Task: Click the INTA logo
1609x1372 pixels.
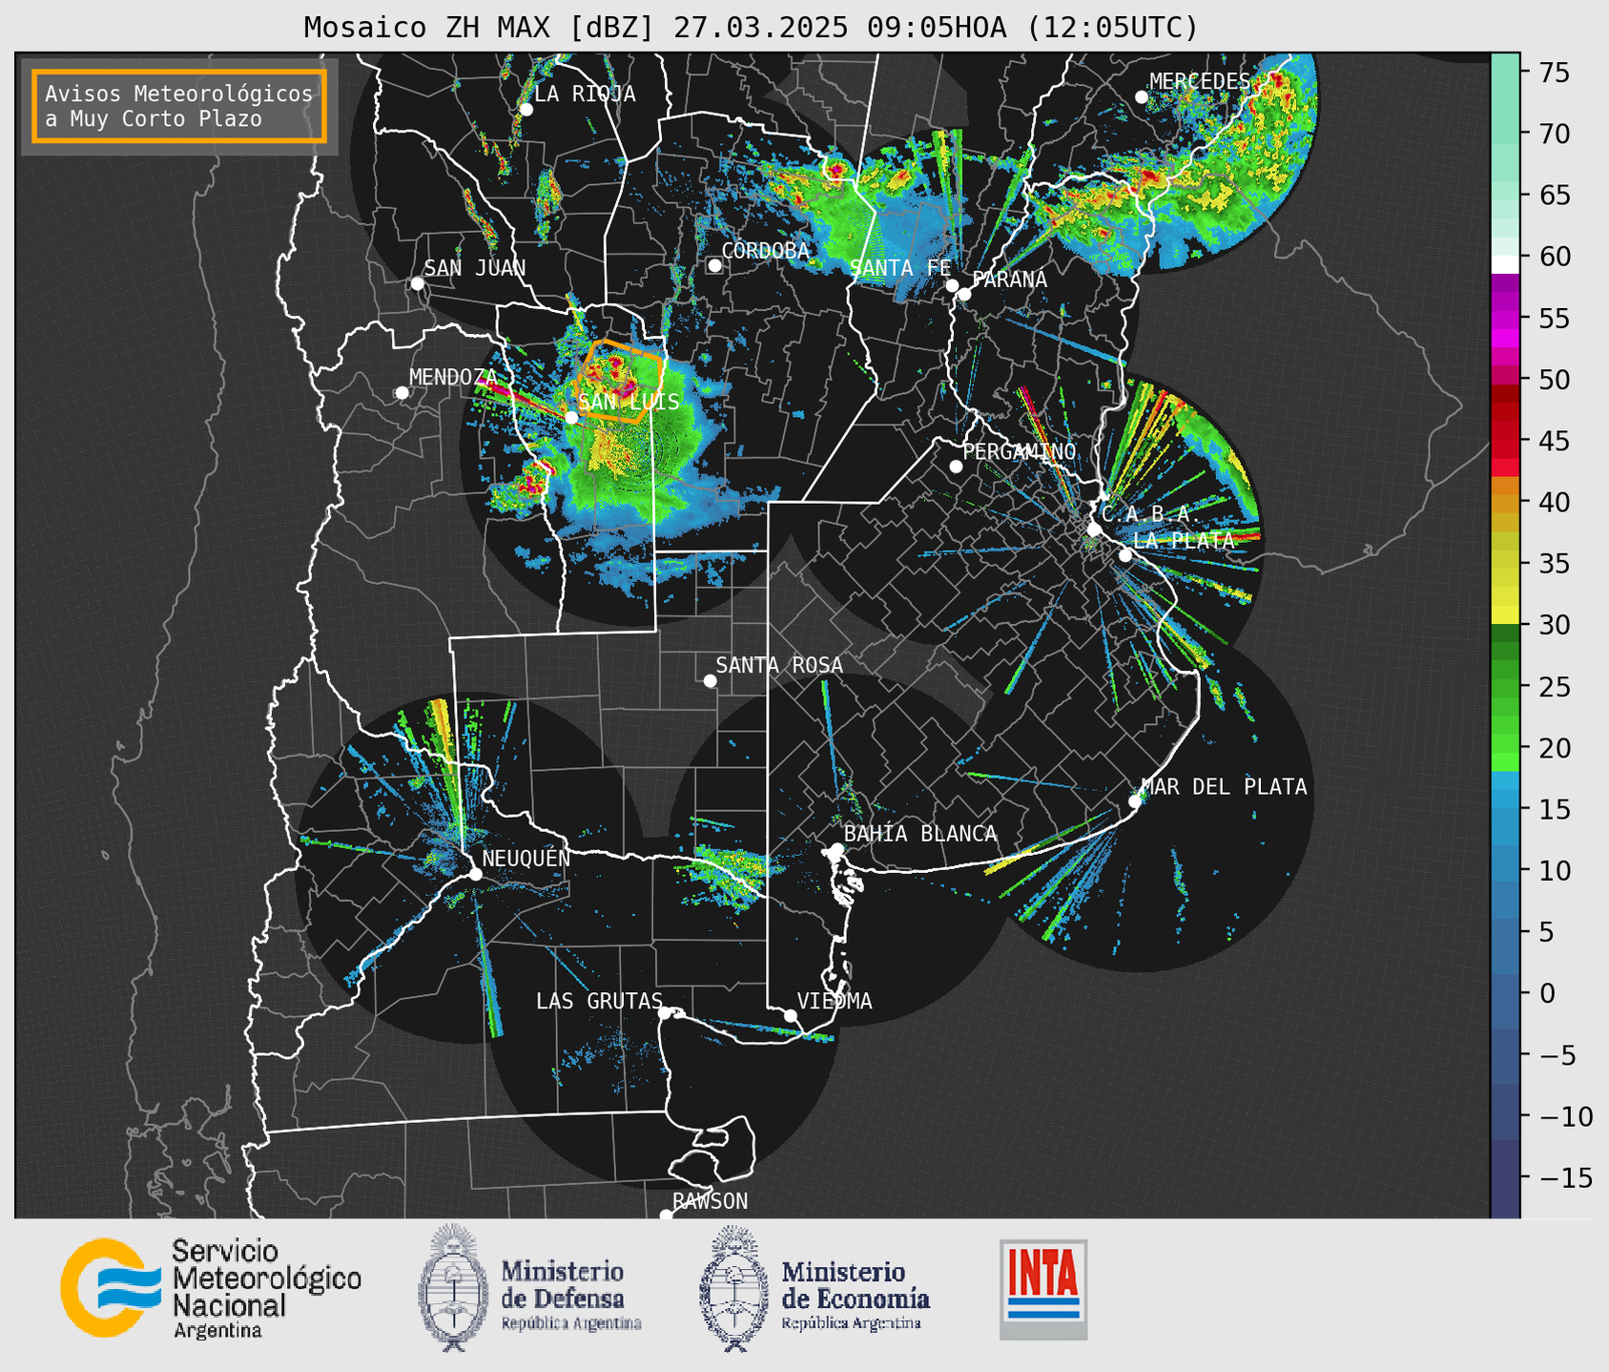Action: [1043, 1289]
